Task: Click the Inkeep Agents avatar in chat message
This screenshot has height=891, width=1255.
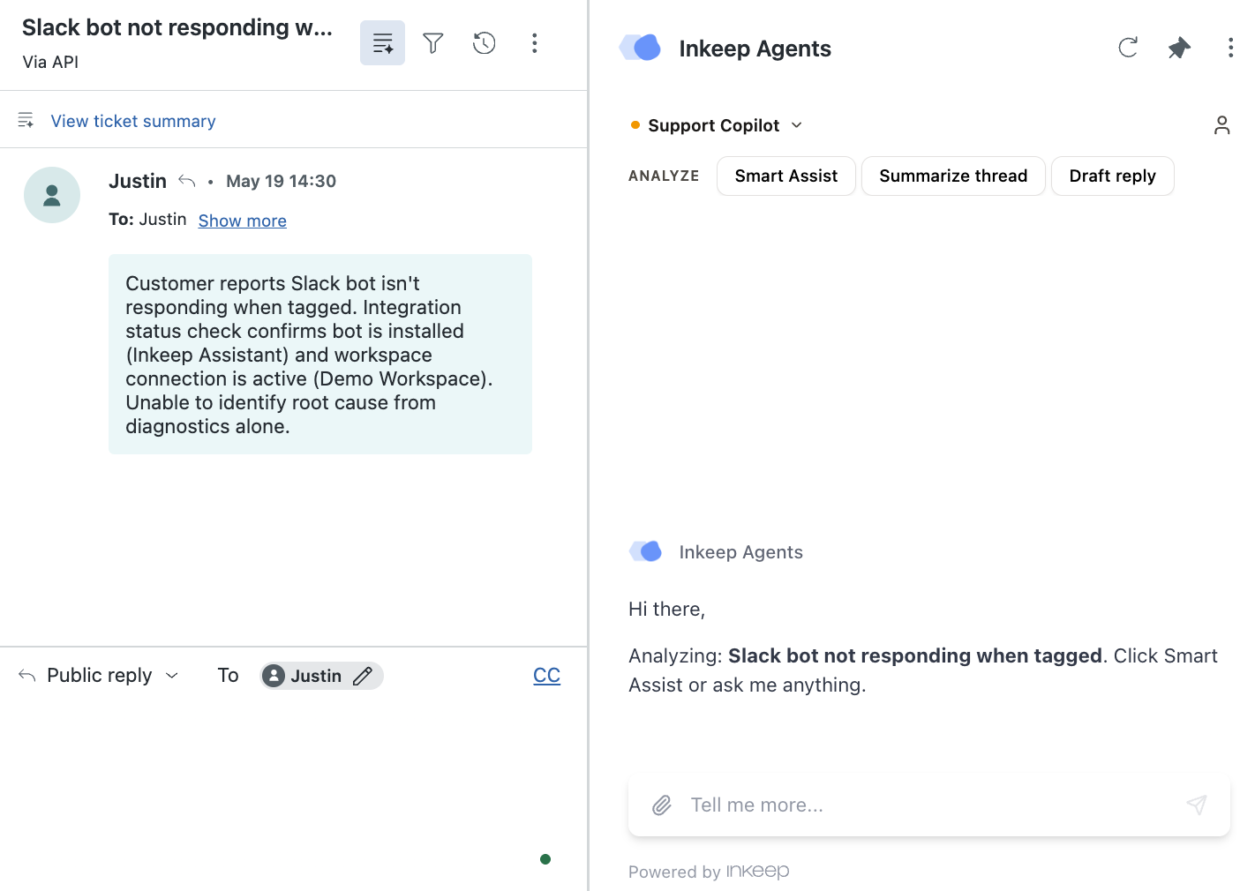Action: pyautogui.click(x=645, y=551)
